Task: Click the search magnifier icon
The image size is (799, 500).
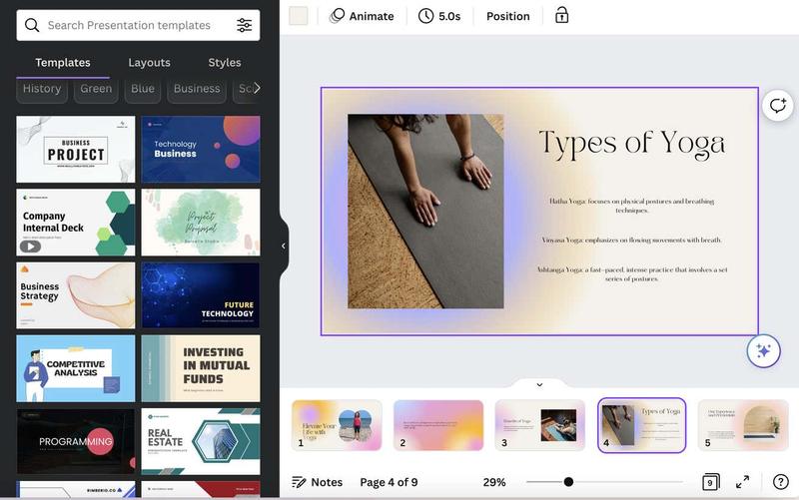Action: (x=32, y=25)
